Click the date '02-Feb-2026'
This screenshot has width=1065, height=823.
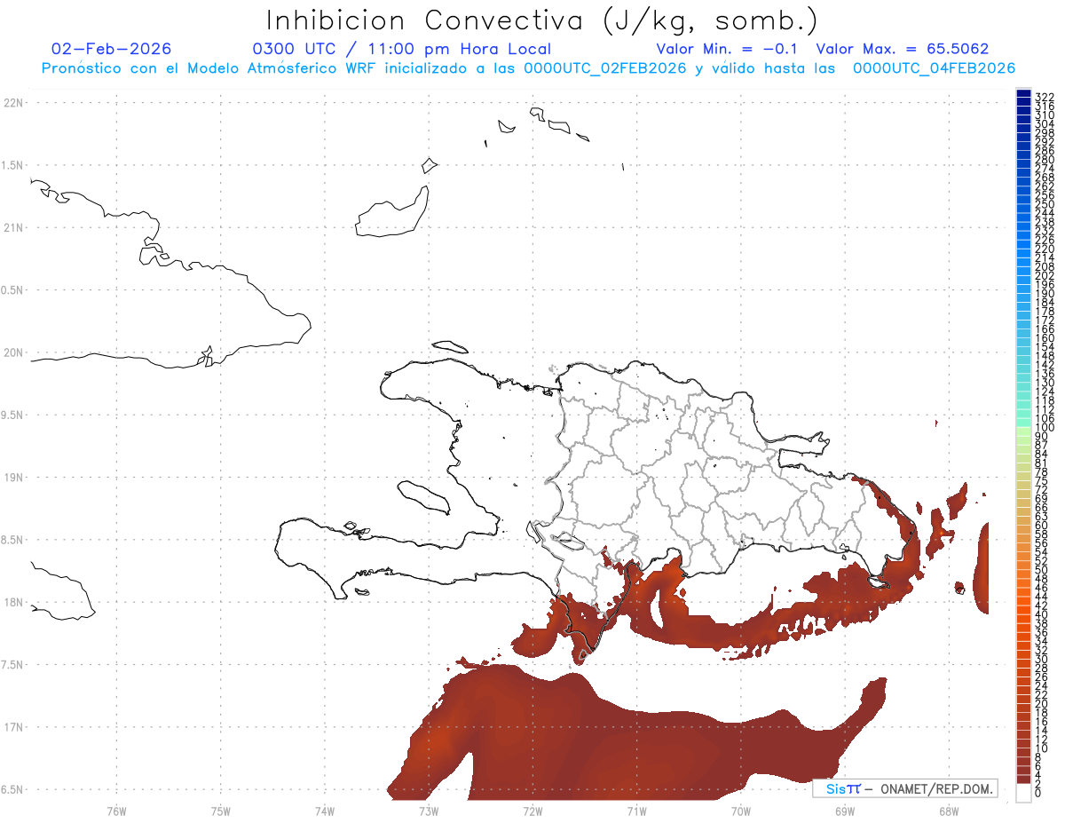point(112,49)
